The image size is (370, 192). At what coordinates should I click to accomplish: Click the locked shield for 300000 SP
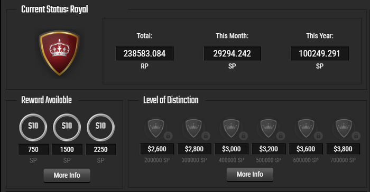pos(193,128)
